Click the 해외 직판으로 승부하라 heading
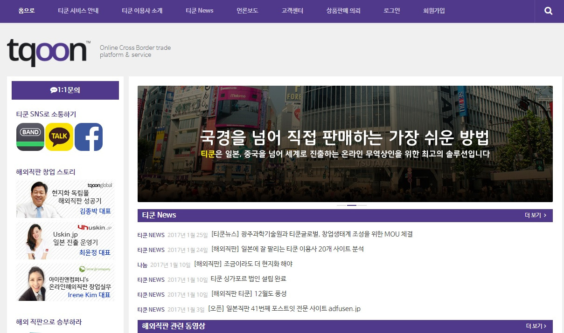The image size is (564, 333). pos(49,322)
